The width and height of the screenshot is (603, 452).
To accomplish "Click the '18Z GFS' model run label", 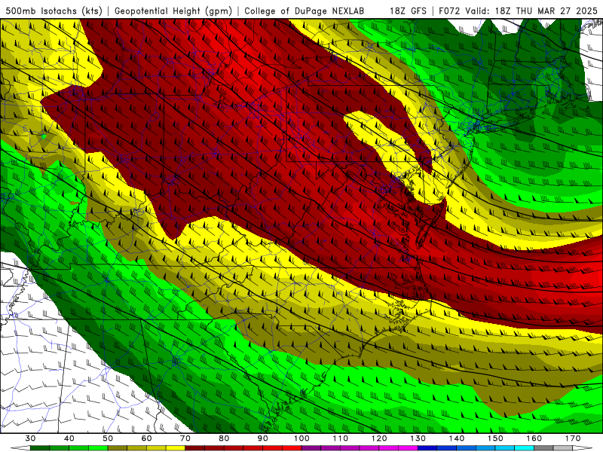I will point(408,11).
